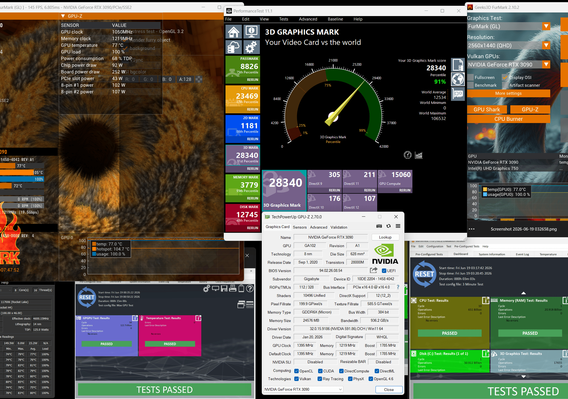Open the system information monitor icon
Screen dimensions: 568x399
click(x=252, y=32)
